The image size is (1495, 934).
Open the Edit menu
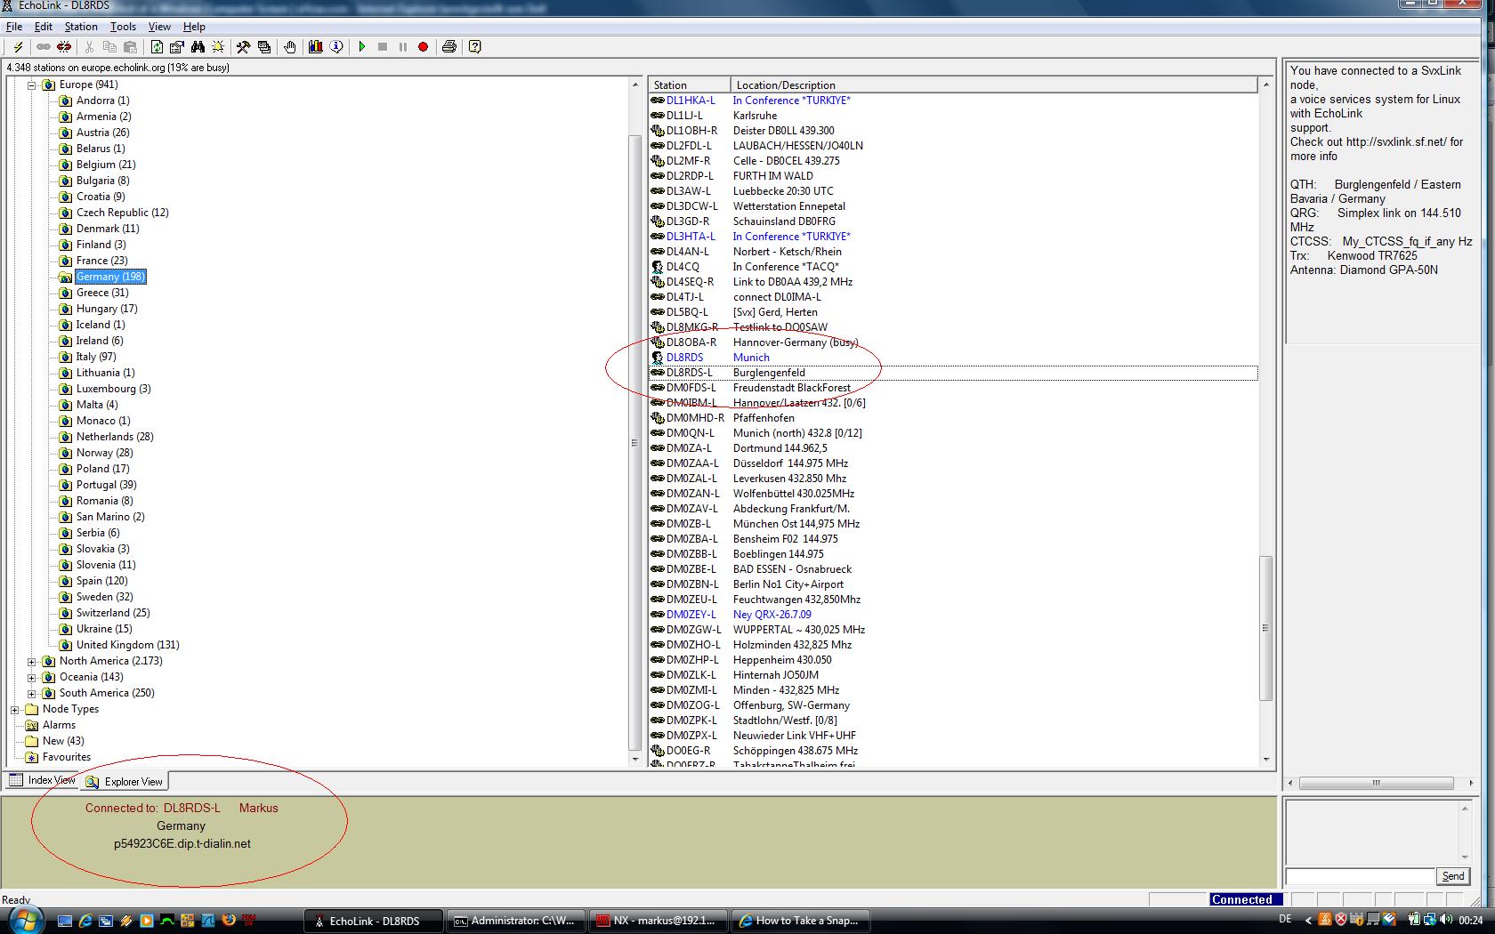44,27
